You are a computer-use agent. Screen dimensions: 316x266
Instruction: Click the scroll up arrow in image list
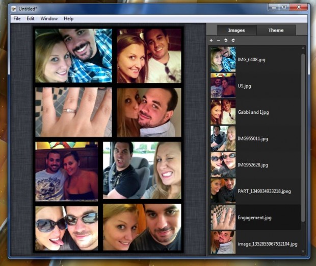click(x=303, y=48)
